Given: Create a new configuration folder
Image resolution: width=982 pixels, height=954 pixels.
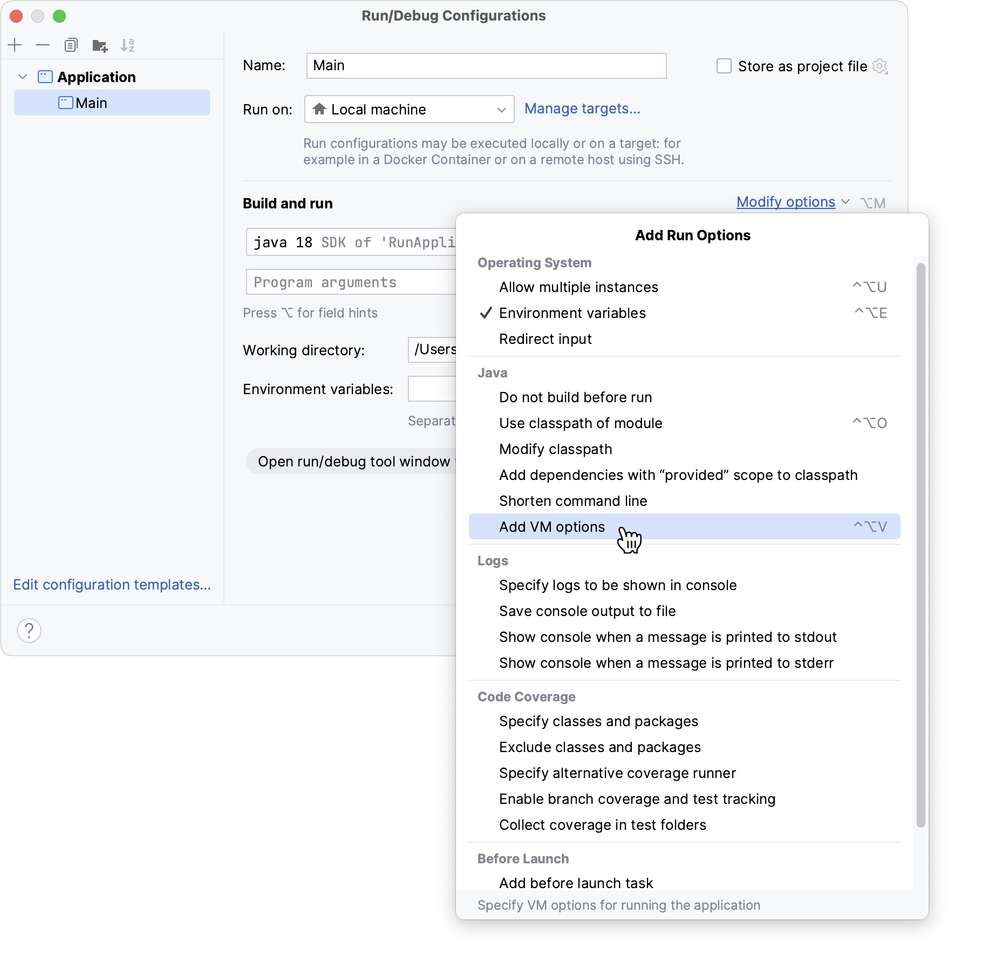Looking at the screenshot, I should coord(99,45).
